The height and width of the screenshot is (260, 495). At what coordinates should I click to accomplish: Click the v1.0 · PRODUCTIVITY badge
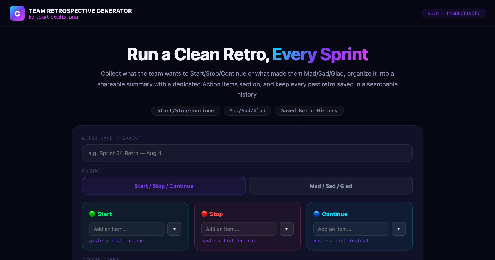tap(454, 13)
